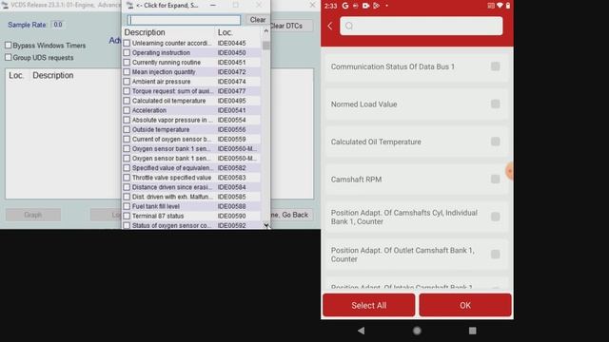The image size is (609, 342).
Task: Tick the Normed Load Value checkbox on phone
Action: pyautogui.click(x=495, y=104)
